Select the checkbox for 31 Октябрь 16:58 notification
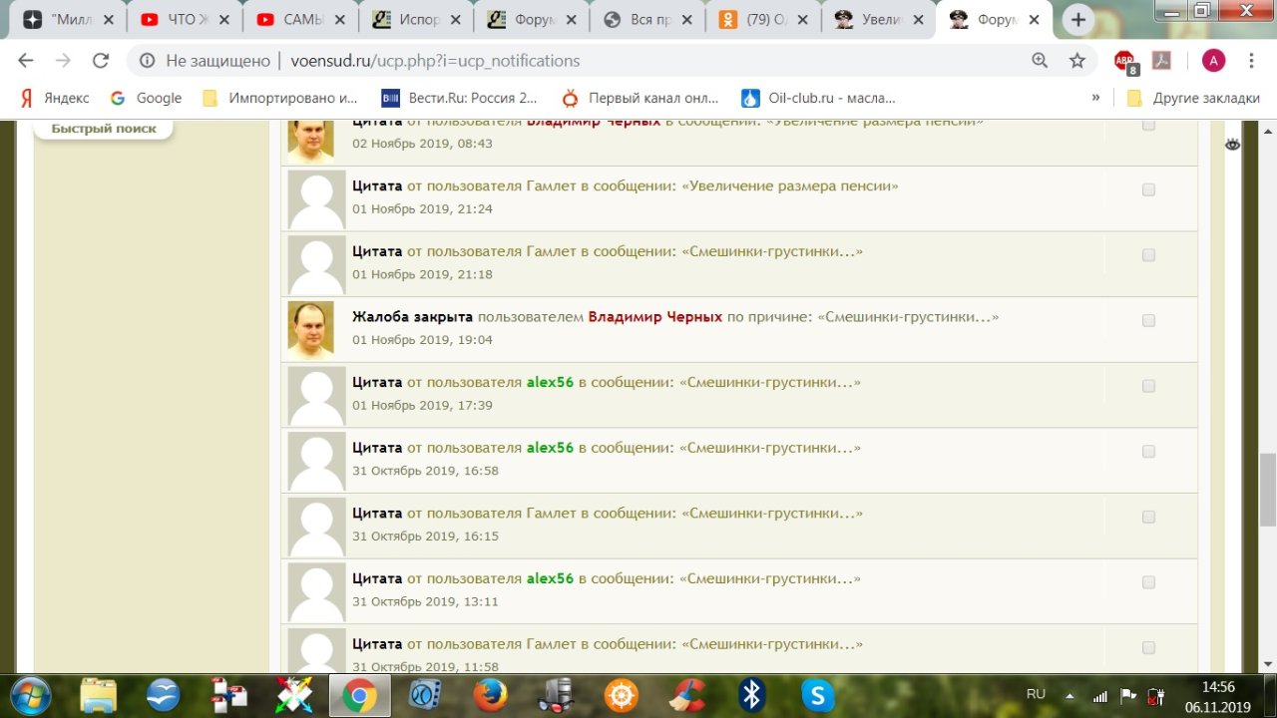1277x718 pixels. (x=1148, y=452)
